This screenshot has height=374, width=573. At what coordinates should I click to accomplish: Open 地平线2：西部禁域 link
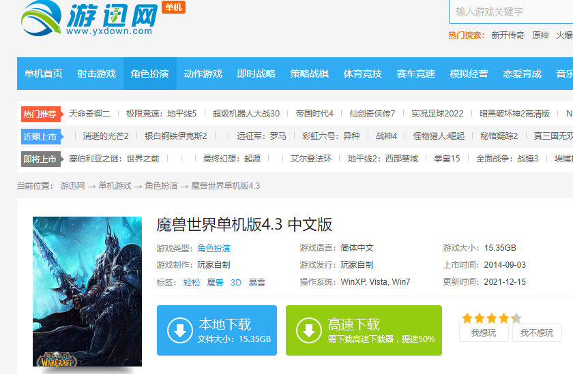383,159
